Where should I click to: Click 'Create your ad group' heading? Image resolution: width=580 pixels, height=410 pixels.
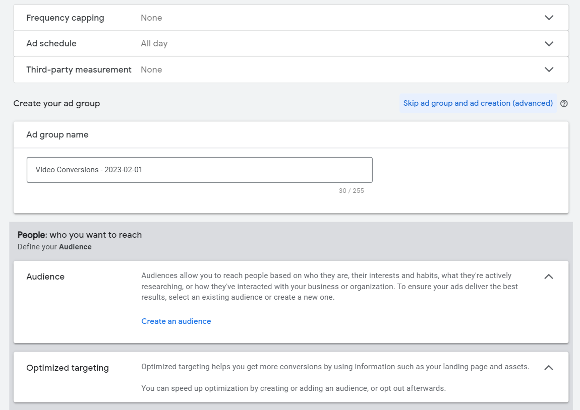56,103
